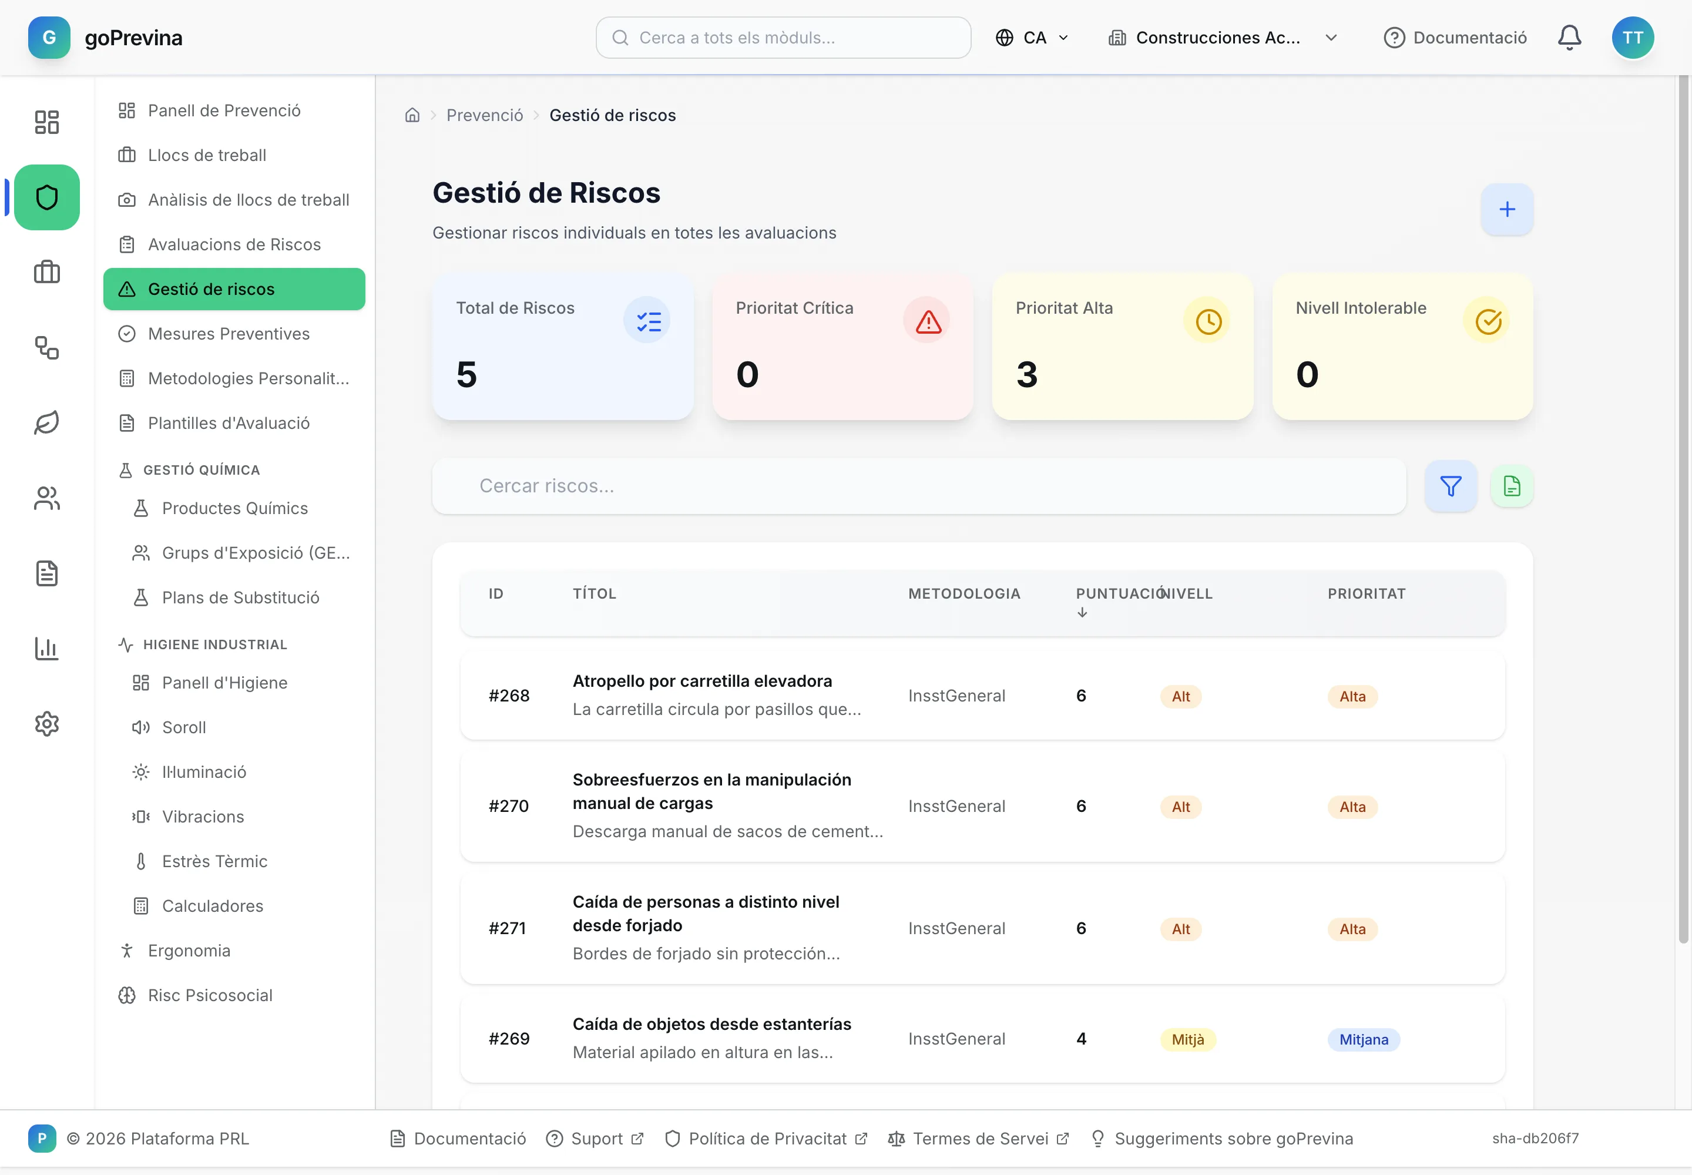The image size is (1692, 1175).
Task: Open the Suport footer link
Action: pyautogui.click(x=595, y=1139)
